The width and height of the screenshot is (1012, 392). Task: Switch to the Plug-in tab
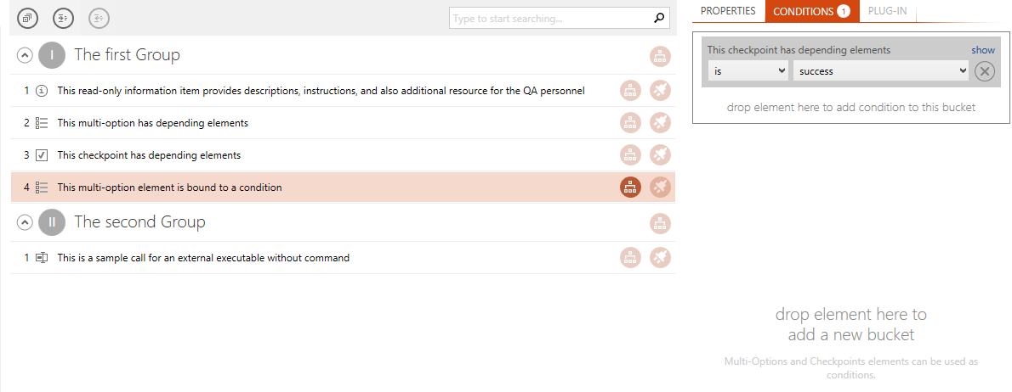pyautogui.click(x=888, y=11)
